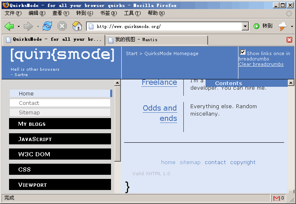Click the left navigation scrollbar thumb
Screen dimensions: 296x204
(x=118, y=124)
